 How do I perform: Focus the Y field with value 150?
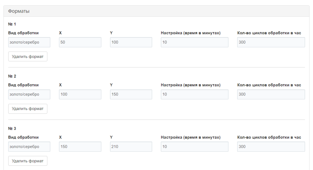131,95
